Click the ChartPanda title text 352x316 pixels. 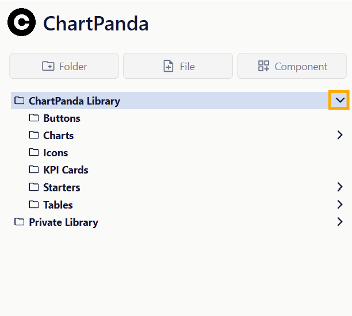point(95,24)
